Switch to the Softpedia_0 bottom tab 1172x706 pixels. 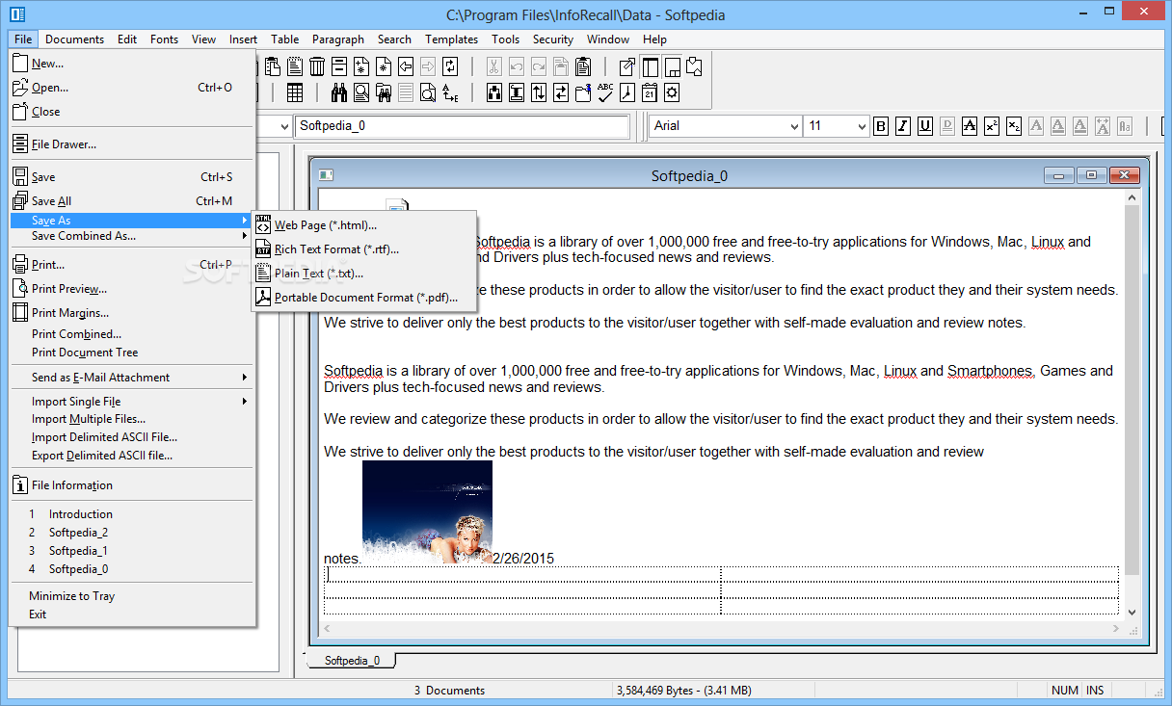click(352, 661)
